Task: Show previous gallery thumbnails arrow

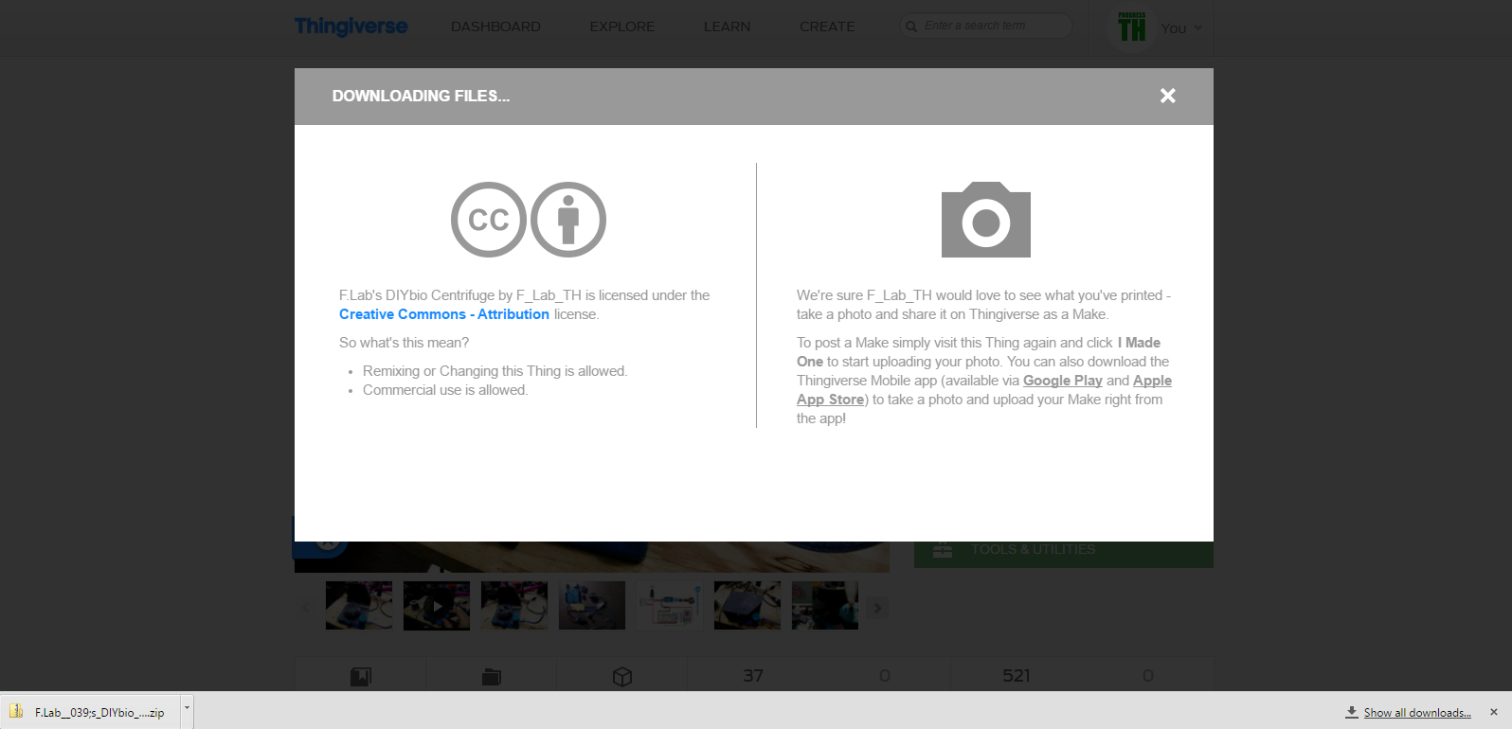Action: [x=305, y=608]
